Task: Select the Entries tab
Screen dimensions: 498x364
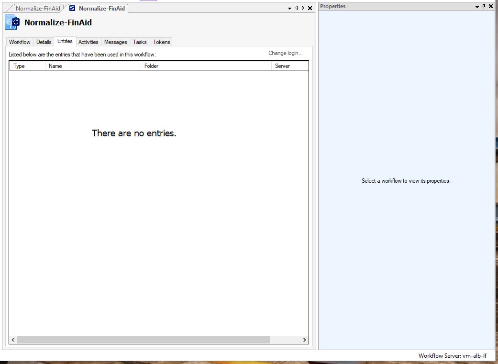Action: 65,41
